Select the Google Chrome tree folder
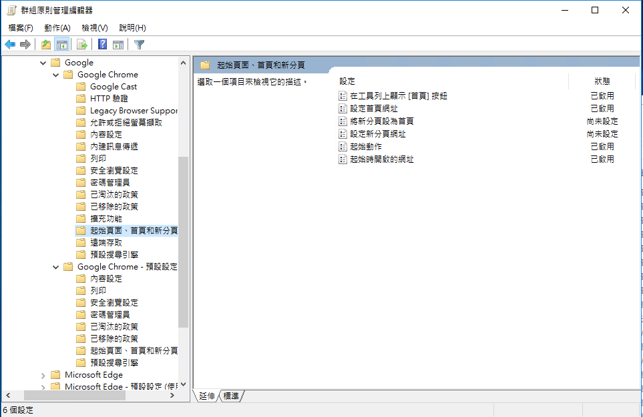Viewport: 643px width, 417px height. click(x=108, y=75)
